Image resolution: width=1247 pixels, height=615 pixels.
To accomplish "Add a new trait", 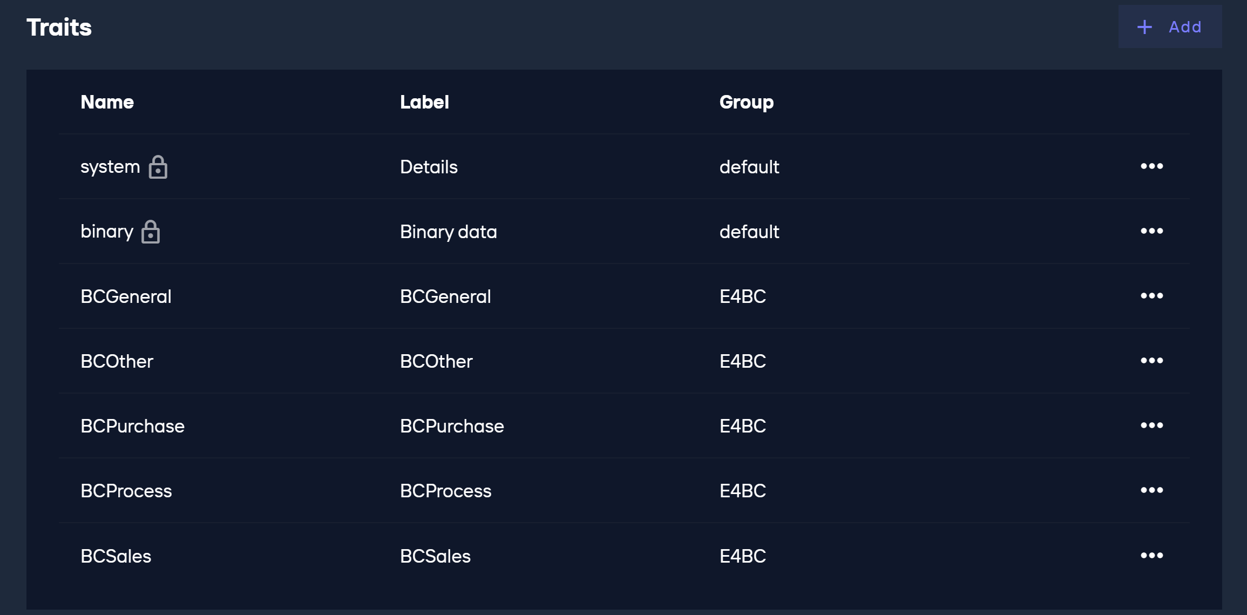I will [1170, 26].
